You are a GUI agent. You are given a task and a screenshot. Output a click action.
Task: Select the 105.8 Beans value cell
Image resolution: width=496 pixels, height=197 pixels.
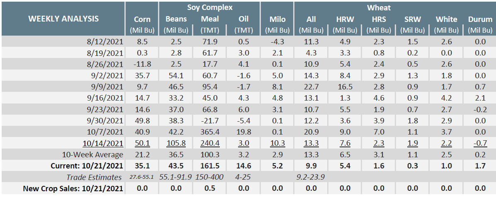[176, 144]
